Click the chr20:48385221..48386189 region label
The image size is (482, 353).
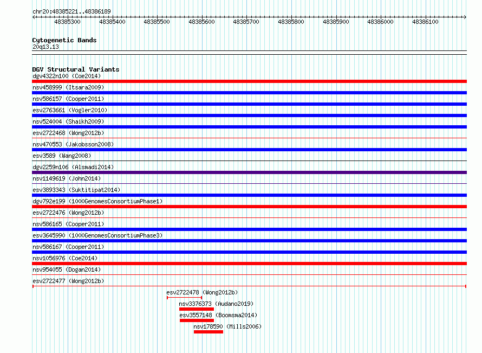71,11
